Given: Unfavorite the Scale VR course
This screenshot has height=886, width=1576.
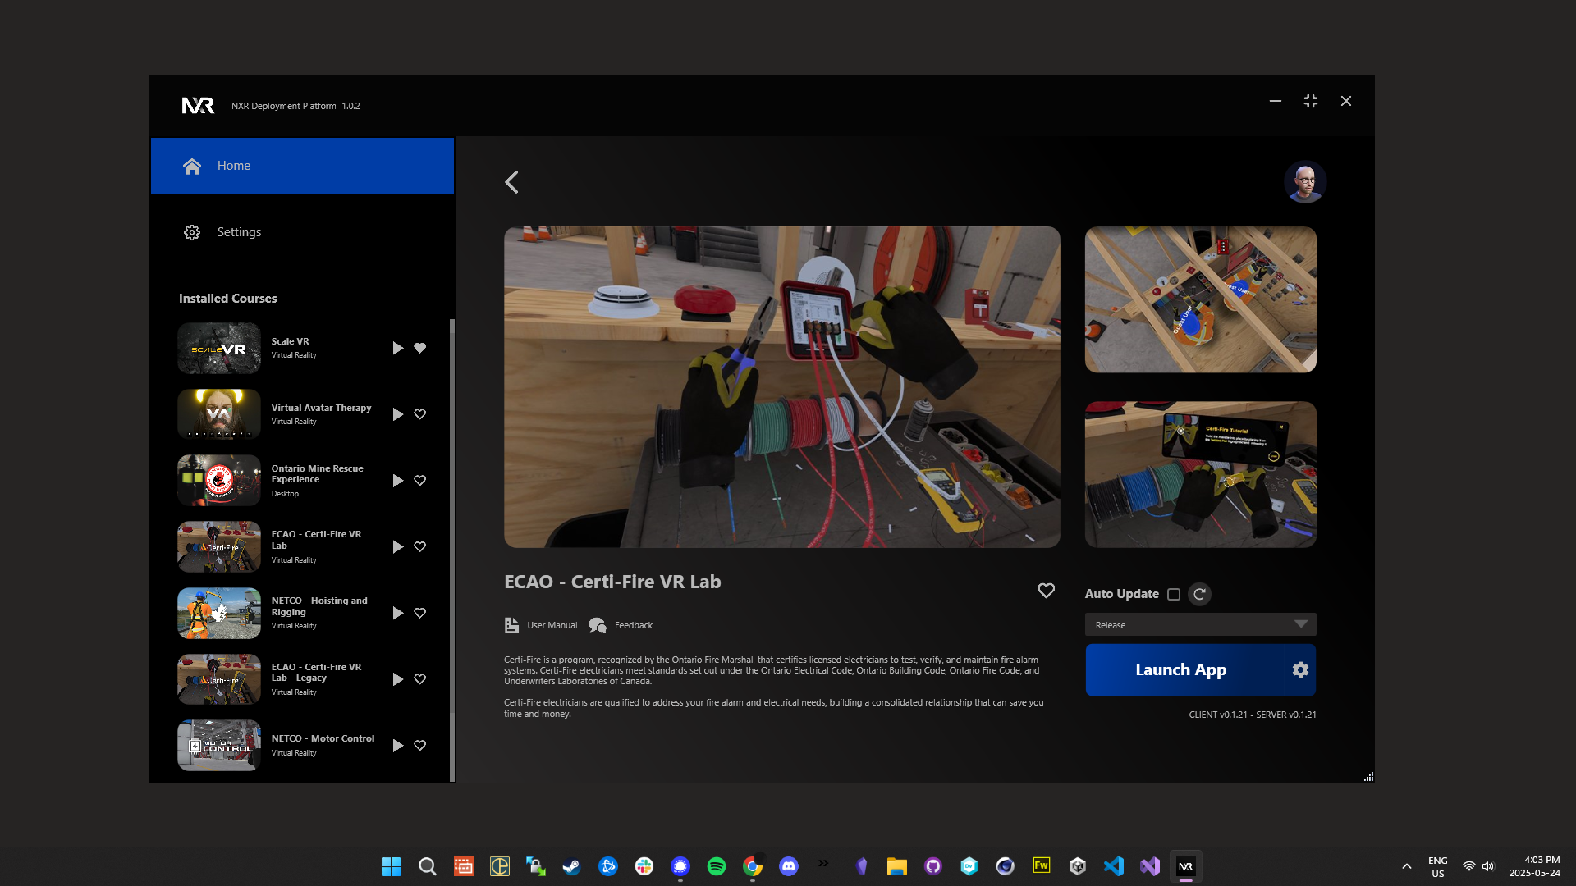Looking at the screenshot, I should [x=420, y=348].
